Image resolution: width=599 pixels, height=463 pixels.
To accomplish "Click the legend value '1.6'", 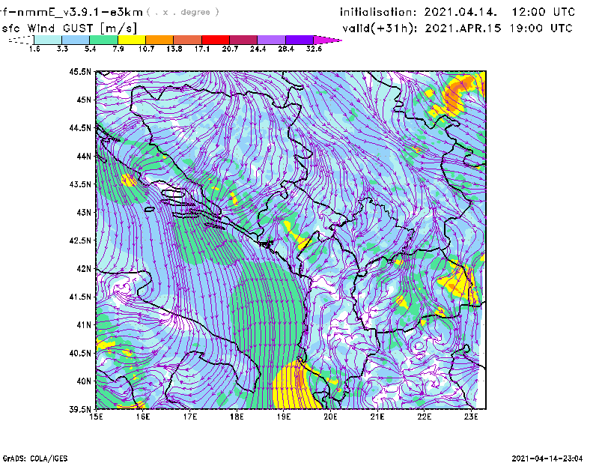I will 34,49.
